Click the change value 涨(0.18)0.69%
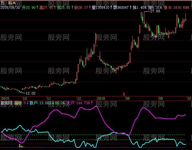The width and height of the screenshot is (192, 150). pos(176,7)
